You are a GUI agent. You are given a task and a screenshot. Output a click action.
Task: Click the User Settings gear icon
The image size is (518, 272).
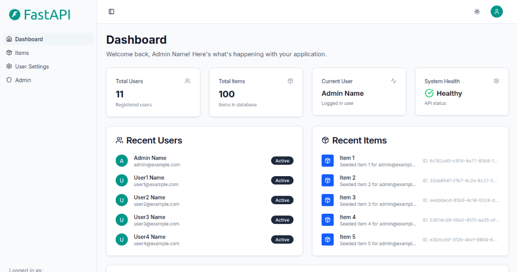click(10, 66)
